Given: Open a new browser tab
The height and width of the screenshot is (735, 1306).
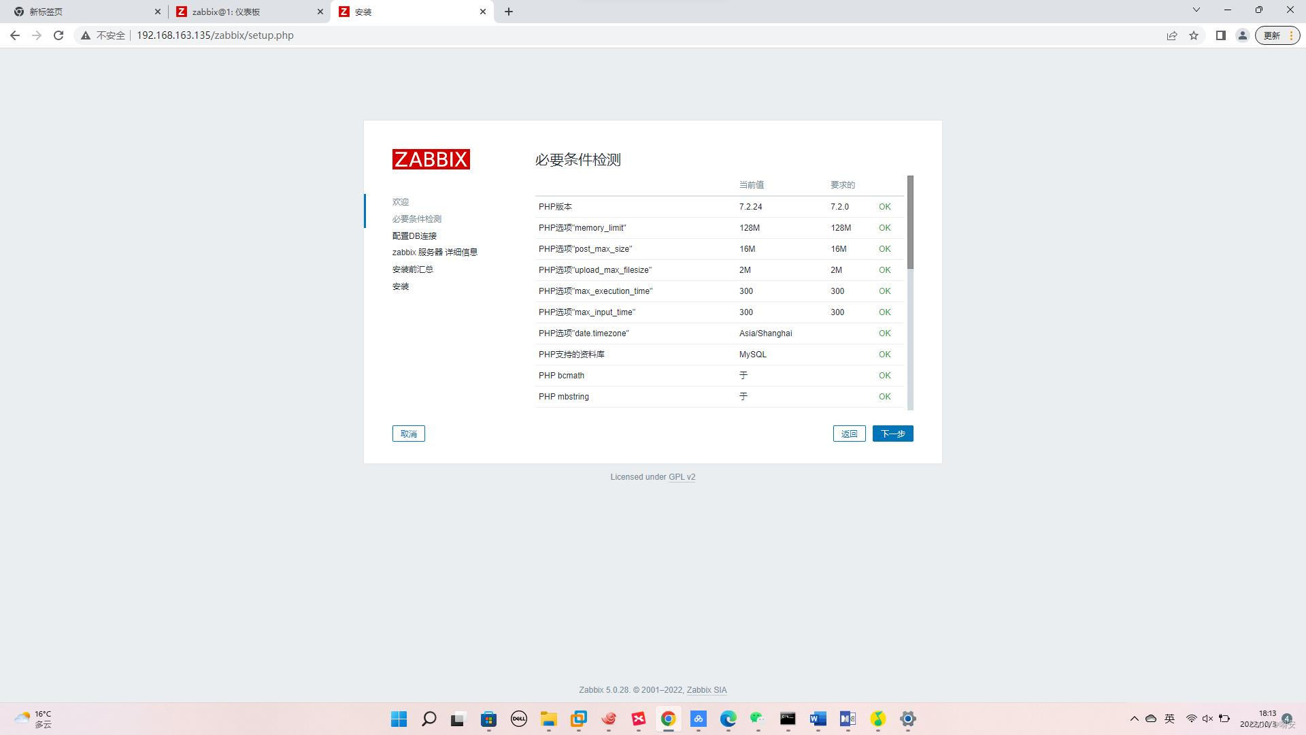Looking at the screenshot, I should [509, 12].
